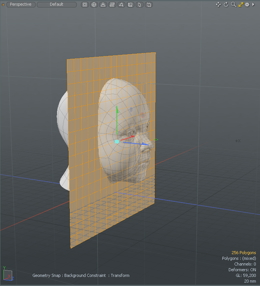Click the first viewport preset icon (square with circle)
260x286 pixels.
pos(85,5)
